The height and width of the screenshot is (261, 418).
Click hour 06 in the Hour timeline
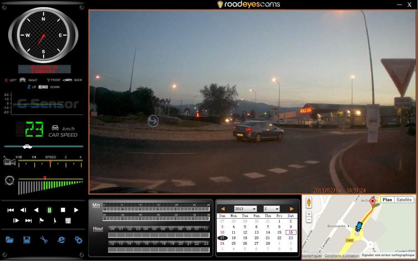coord(162,228)
